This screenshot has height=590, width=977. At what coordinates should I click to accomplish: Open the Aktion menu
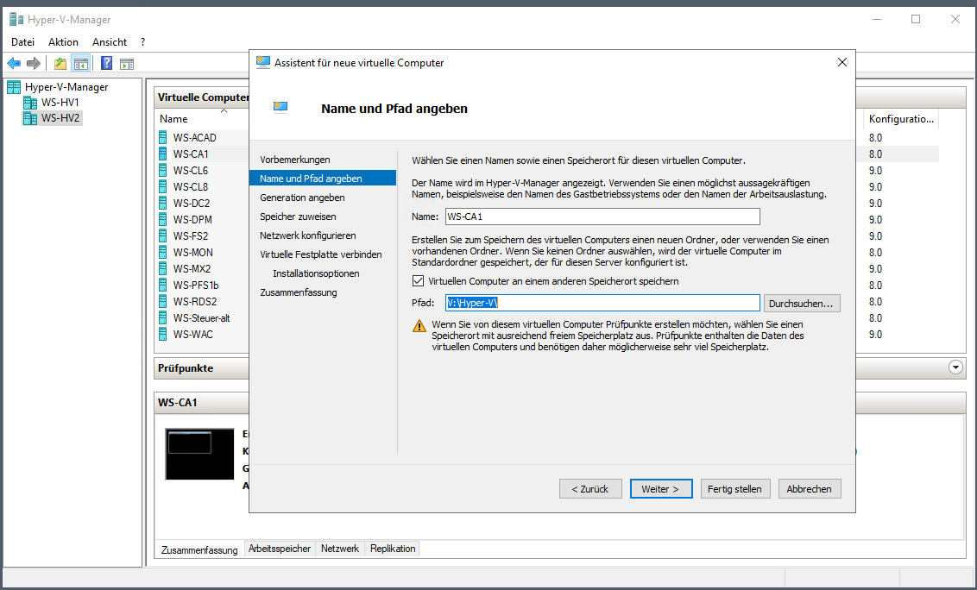tap(64, 41)
